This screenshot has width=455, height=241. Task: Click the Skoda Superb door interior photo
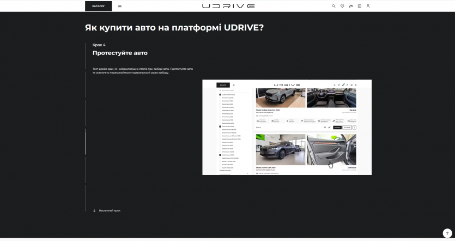coord(331,149)
